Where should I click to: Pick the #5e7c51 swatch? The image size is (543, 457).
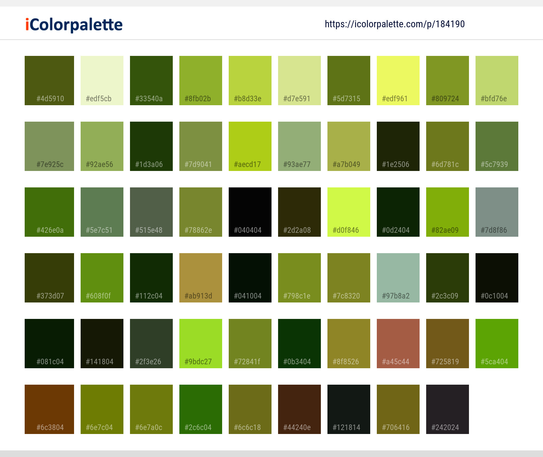pos(102,212)
